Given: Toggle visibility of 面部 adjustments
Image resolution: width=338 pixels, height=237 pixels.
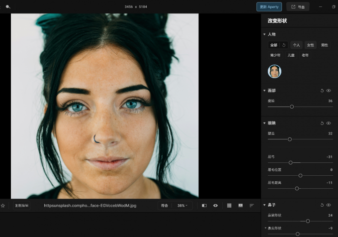Looking at the screenshot, I should coord(329,91).
